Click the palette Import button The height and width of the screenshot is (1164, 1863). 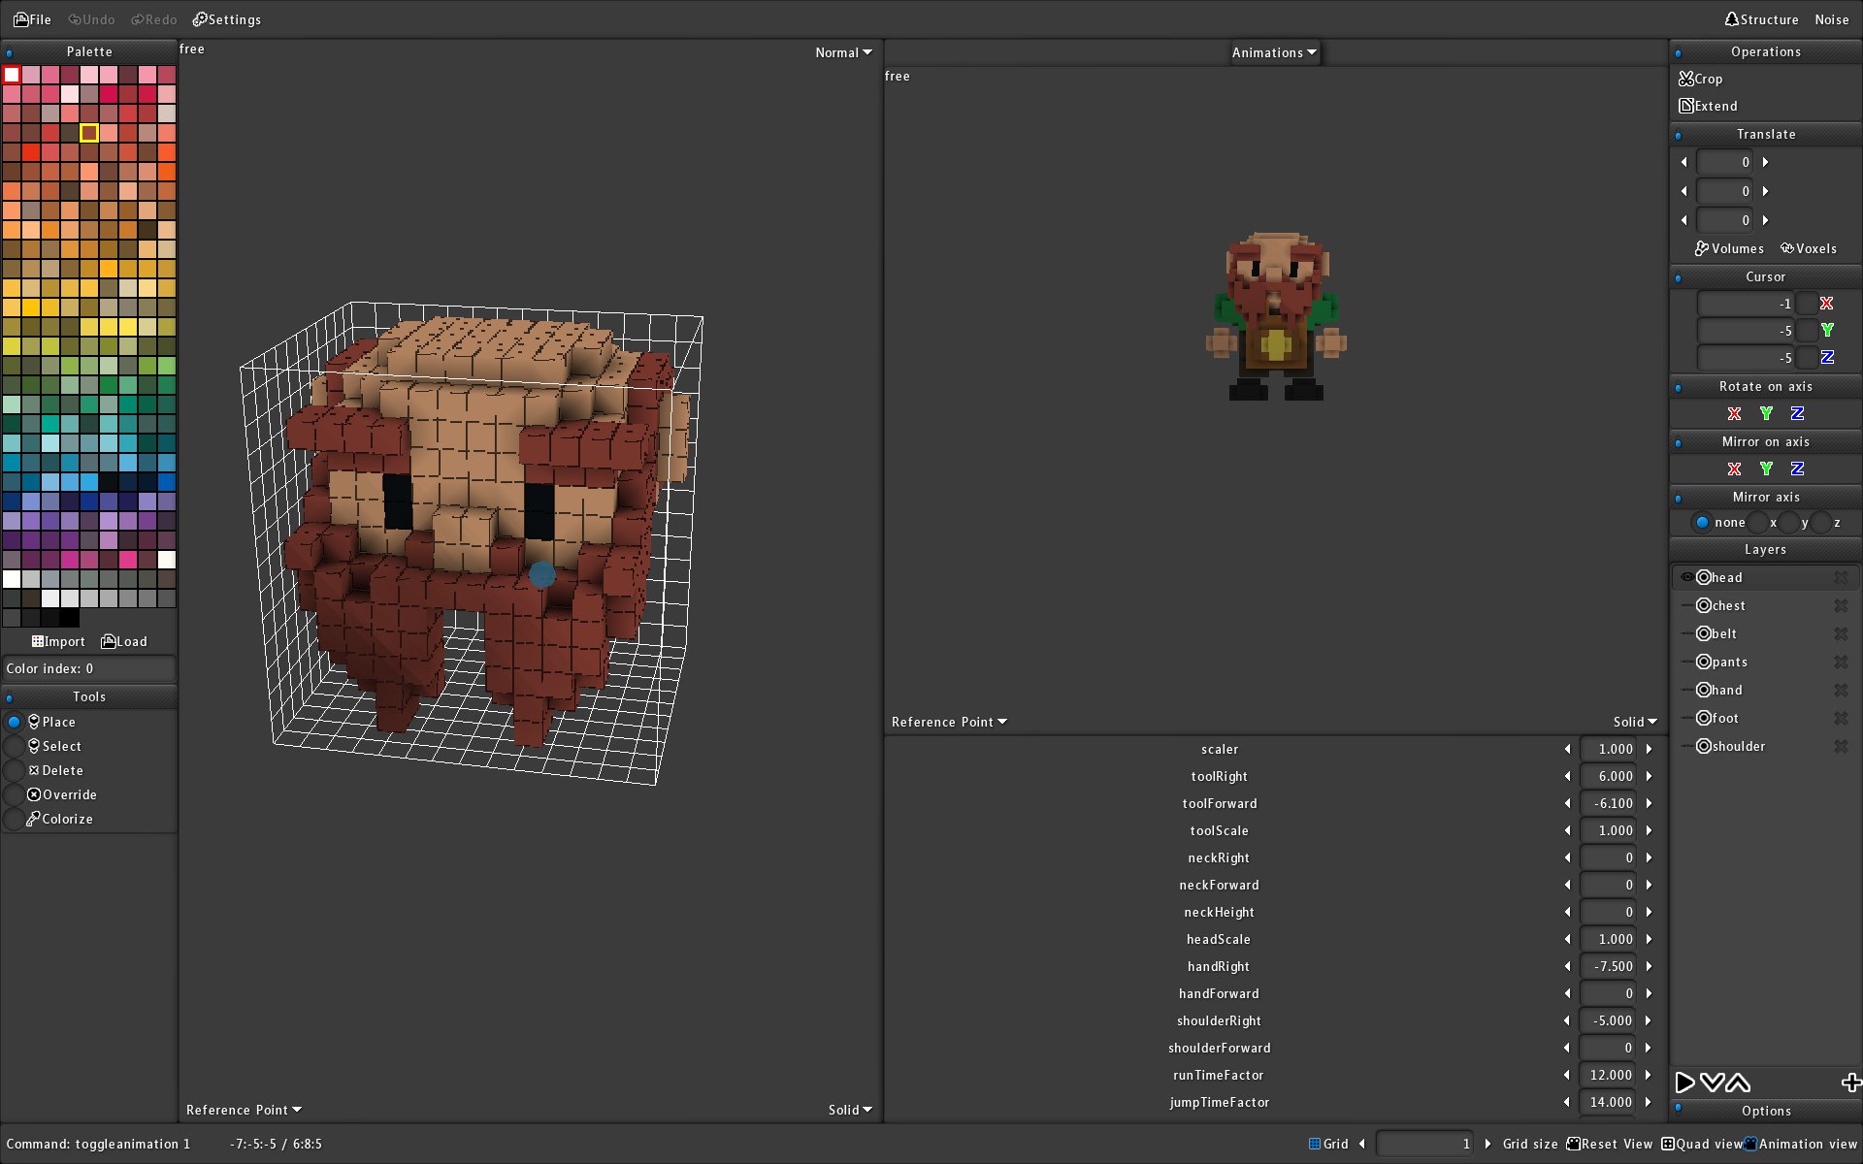pos(57,641)
